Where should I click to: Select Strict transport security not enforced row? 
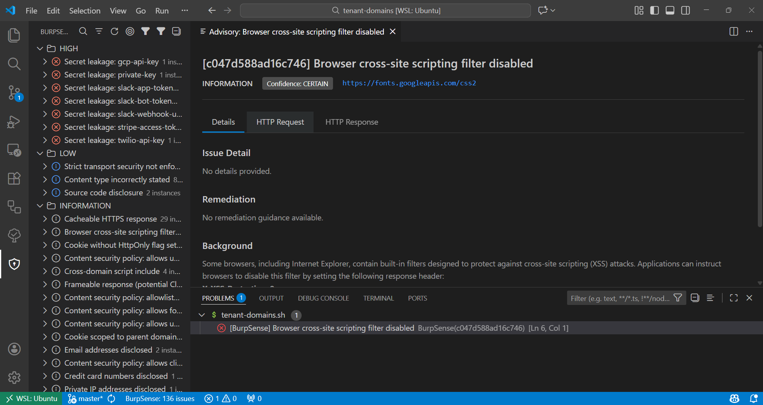pyautogui.click(x=109, y=166)
